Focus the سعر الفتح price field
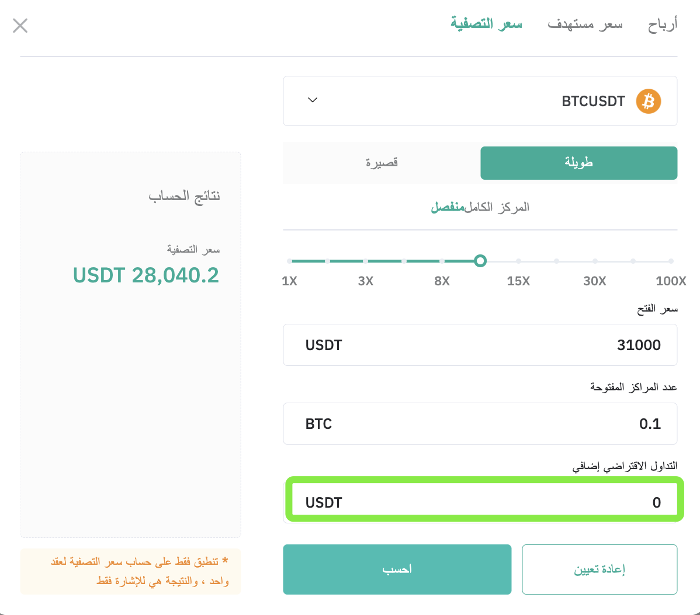This screenshot has width=700, height=615. tap(480, 345)
